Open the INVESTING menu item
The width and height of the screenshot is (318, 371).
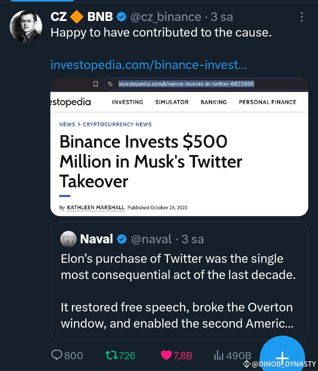127,102
